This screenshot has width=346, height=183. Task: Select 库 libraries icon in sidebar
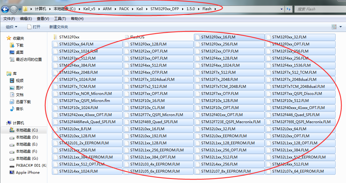coord(9,73)
